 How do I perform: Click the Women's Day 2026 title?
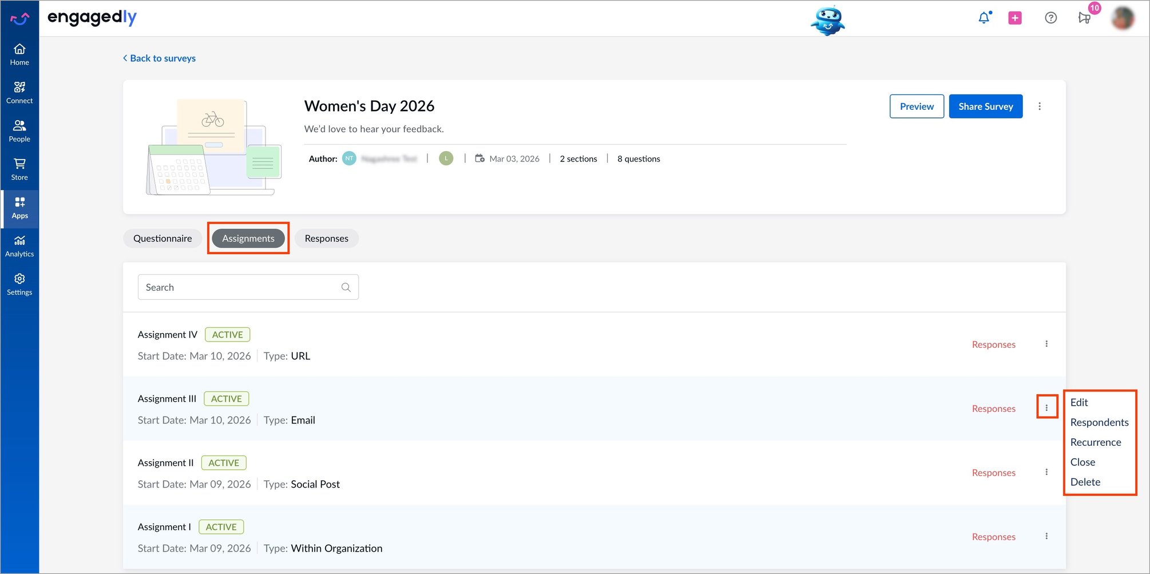point(369,106)
